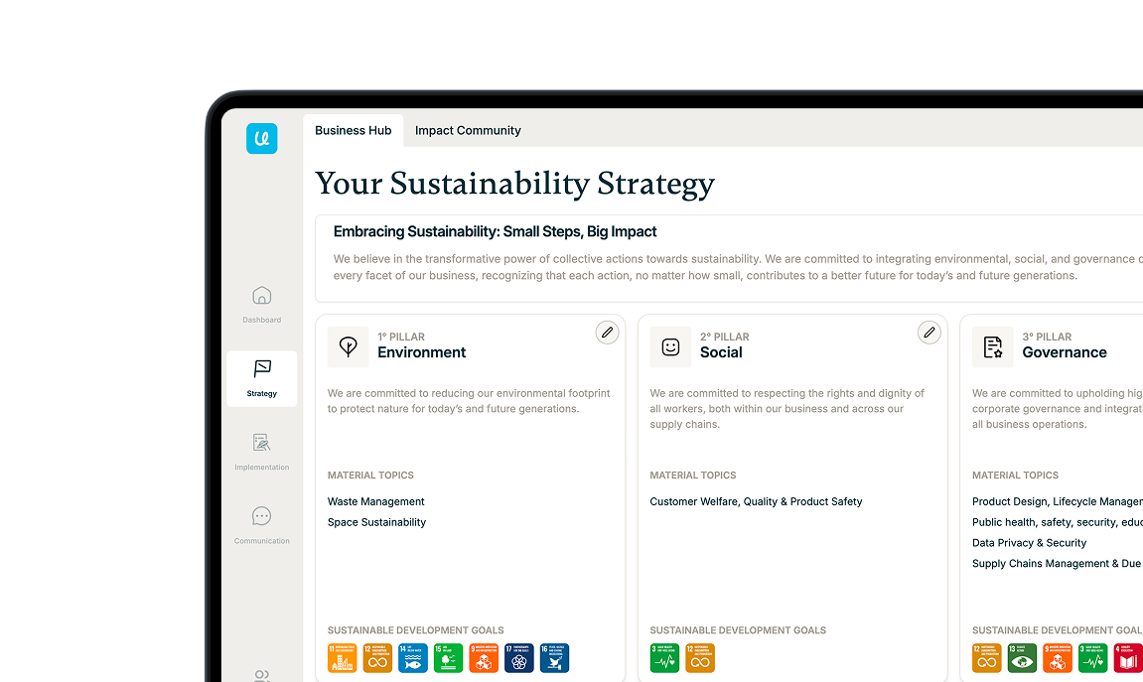Click SDG 16 Peace and Justice icon
This screenshot has height=682, width=1143.
tap(555, 658)
